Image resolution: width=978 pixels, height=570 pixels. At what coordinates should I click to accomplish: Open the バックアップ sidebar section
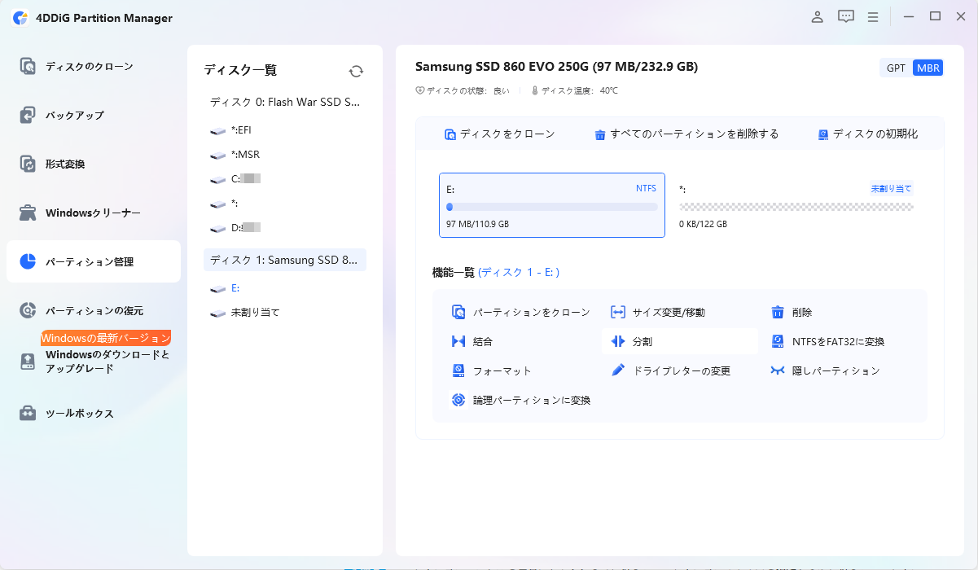point(93,115)
